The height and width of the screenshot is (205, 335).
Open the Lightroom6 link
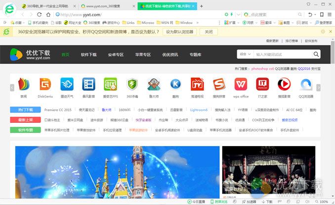point(199,110)
